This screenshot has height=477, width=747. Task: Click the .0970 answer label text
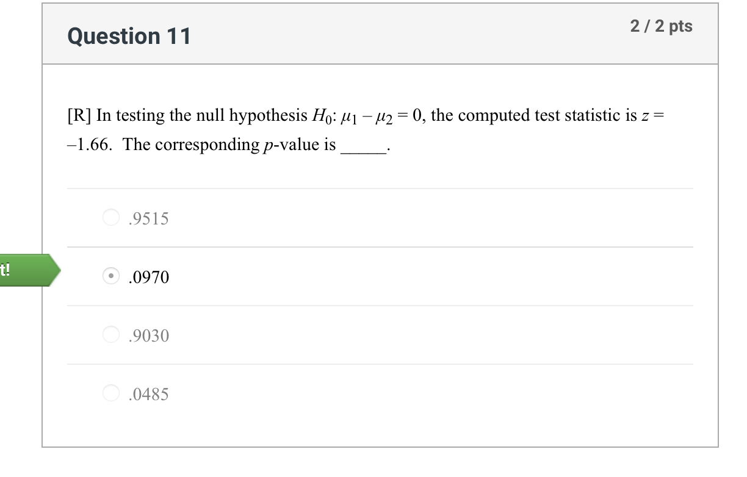(148, 277)
